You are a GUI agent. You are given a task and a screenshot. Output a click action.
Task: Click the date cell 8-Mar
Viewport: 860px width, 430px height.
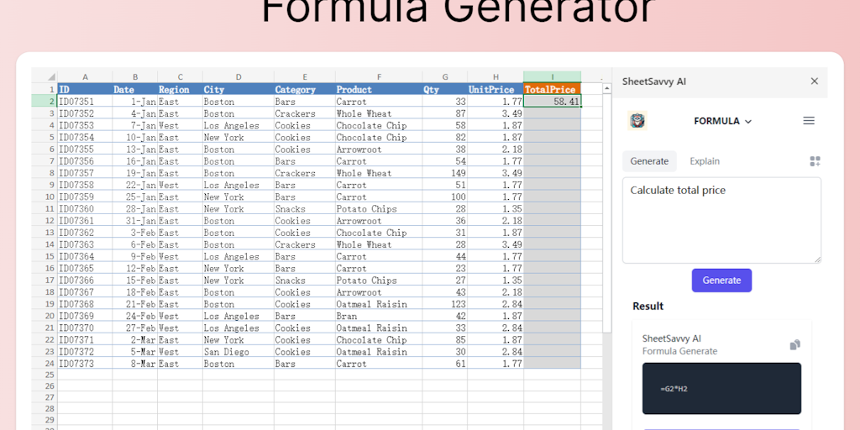135,364
